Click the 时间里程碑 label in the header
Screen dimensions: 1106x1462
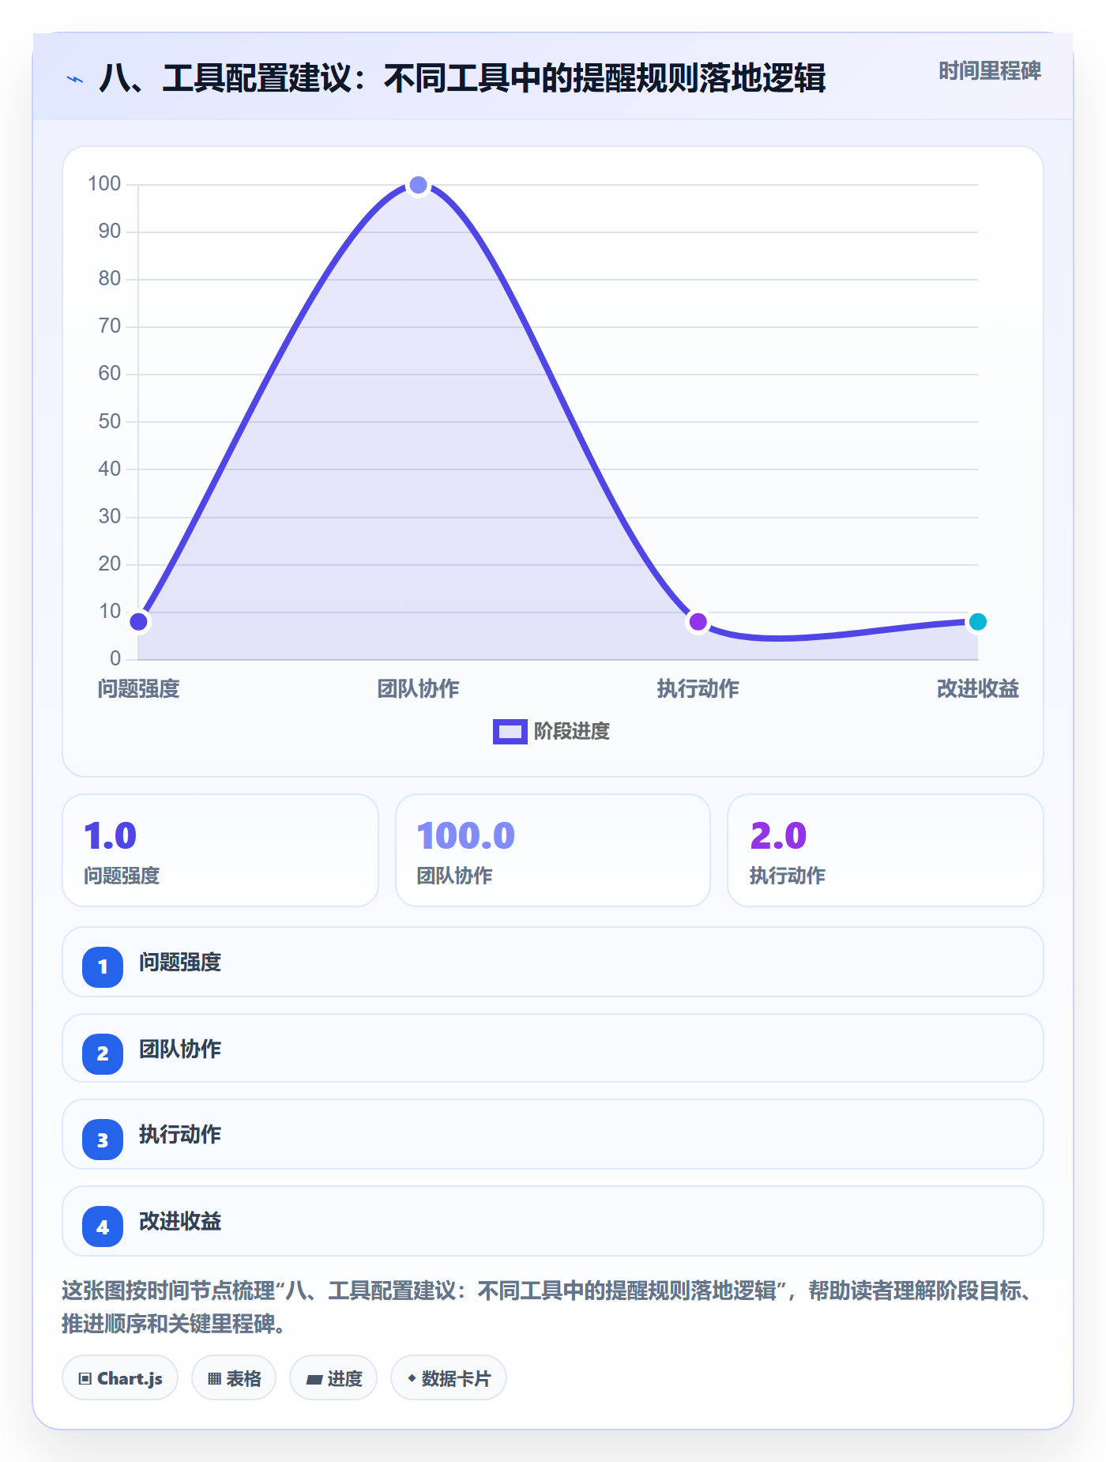(990, 71)
